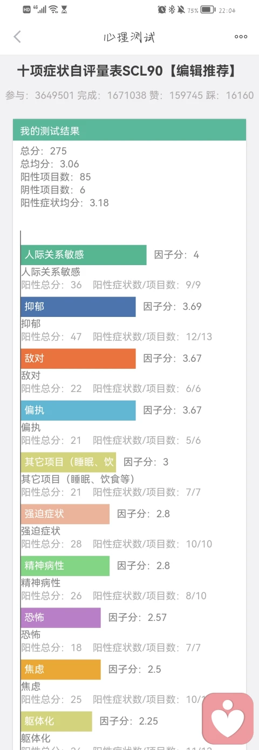This screenshot has width=259, height=750.
Task: Tap the floating pink heart icon
Action: click(228, 719)
